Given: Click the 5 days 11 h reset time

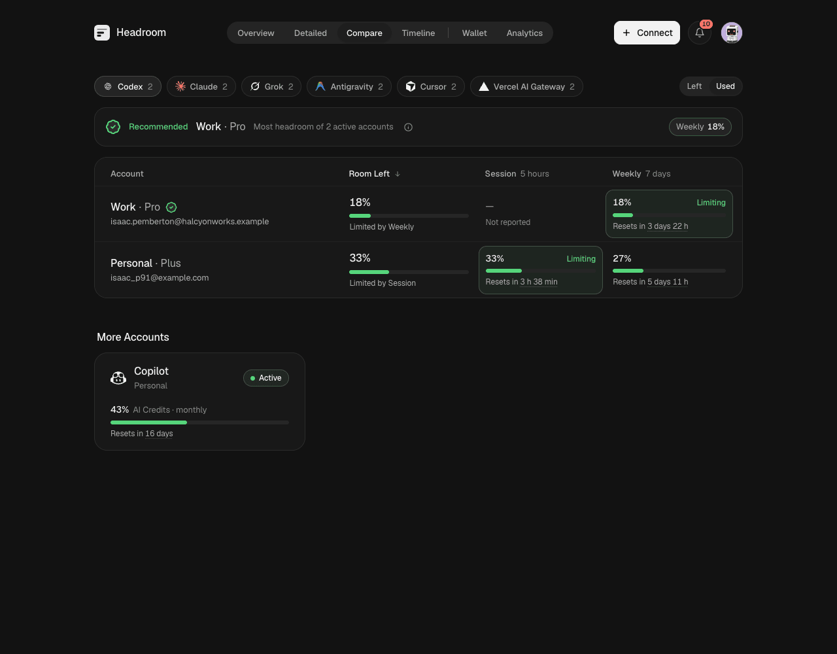Looking at the screenshot, I should point(668,282).
